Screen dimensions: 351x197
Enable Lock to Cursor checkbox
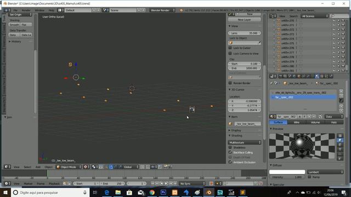(230, 48)
